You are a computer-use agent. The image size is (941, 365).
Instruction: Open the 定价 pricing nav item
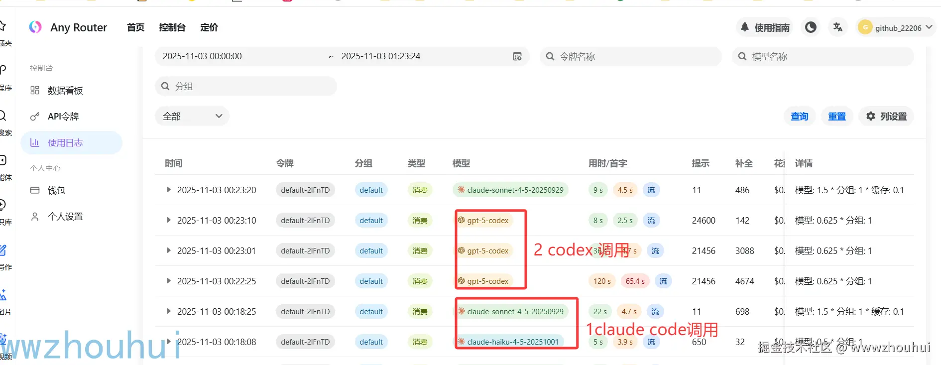pyautogui.click(x=209, y=27)
